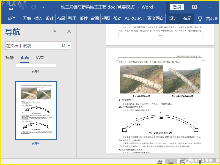Open the 文件 menu
Image resolution: width=220 pixels, height=165 pixels.
[x=11, y=18]
